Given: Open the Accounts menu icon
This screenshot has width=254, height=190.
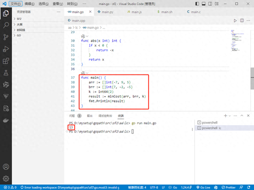Looking at the screenshot, I should [x=6, y=167].
